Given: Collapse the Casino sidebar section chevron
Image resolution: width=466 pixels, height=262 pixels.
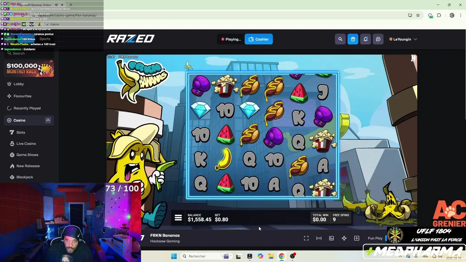Looking at the screenshot, I should click(x=48, y=120).
